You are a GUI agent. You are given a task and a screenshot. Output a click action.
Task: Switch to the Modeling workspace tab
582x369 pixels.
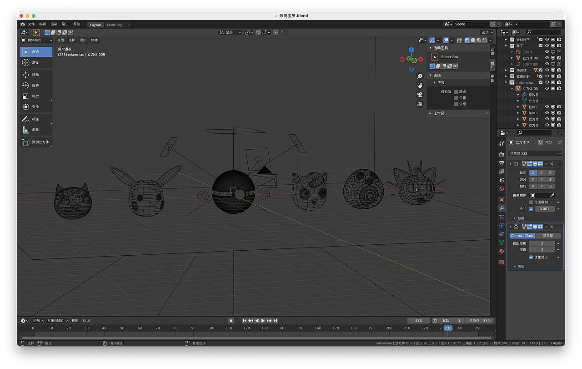(113, 25)
